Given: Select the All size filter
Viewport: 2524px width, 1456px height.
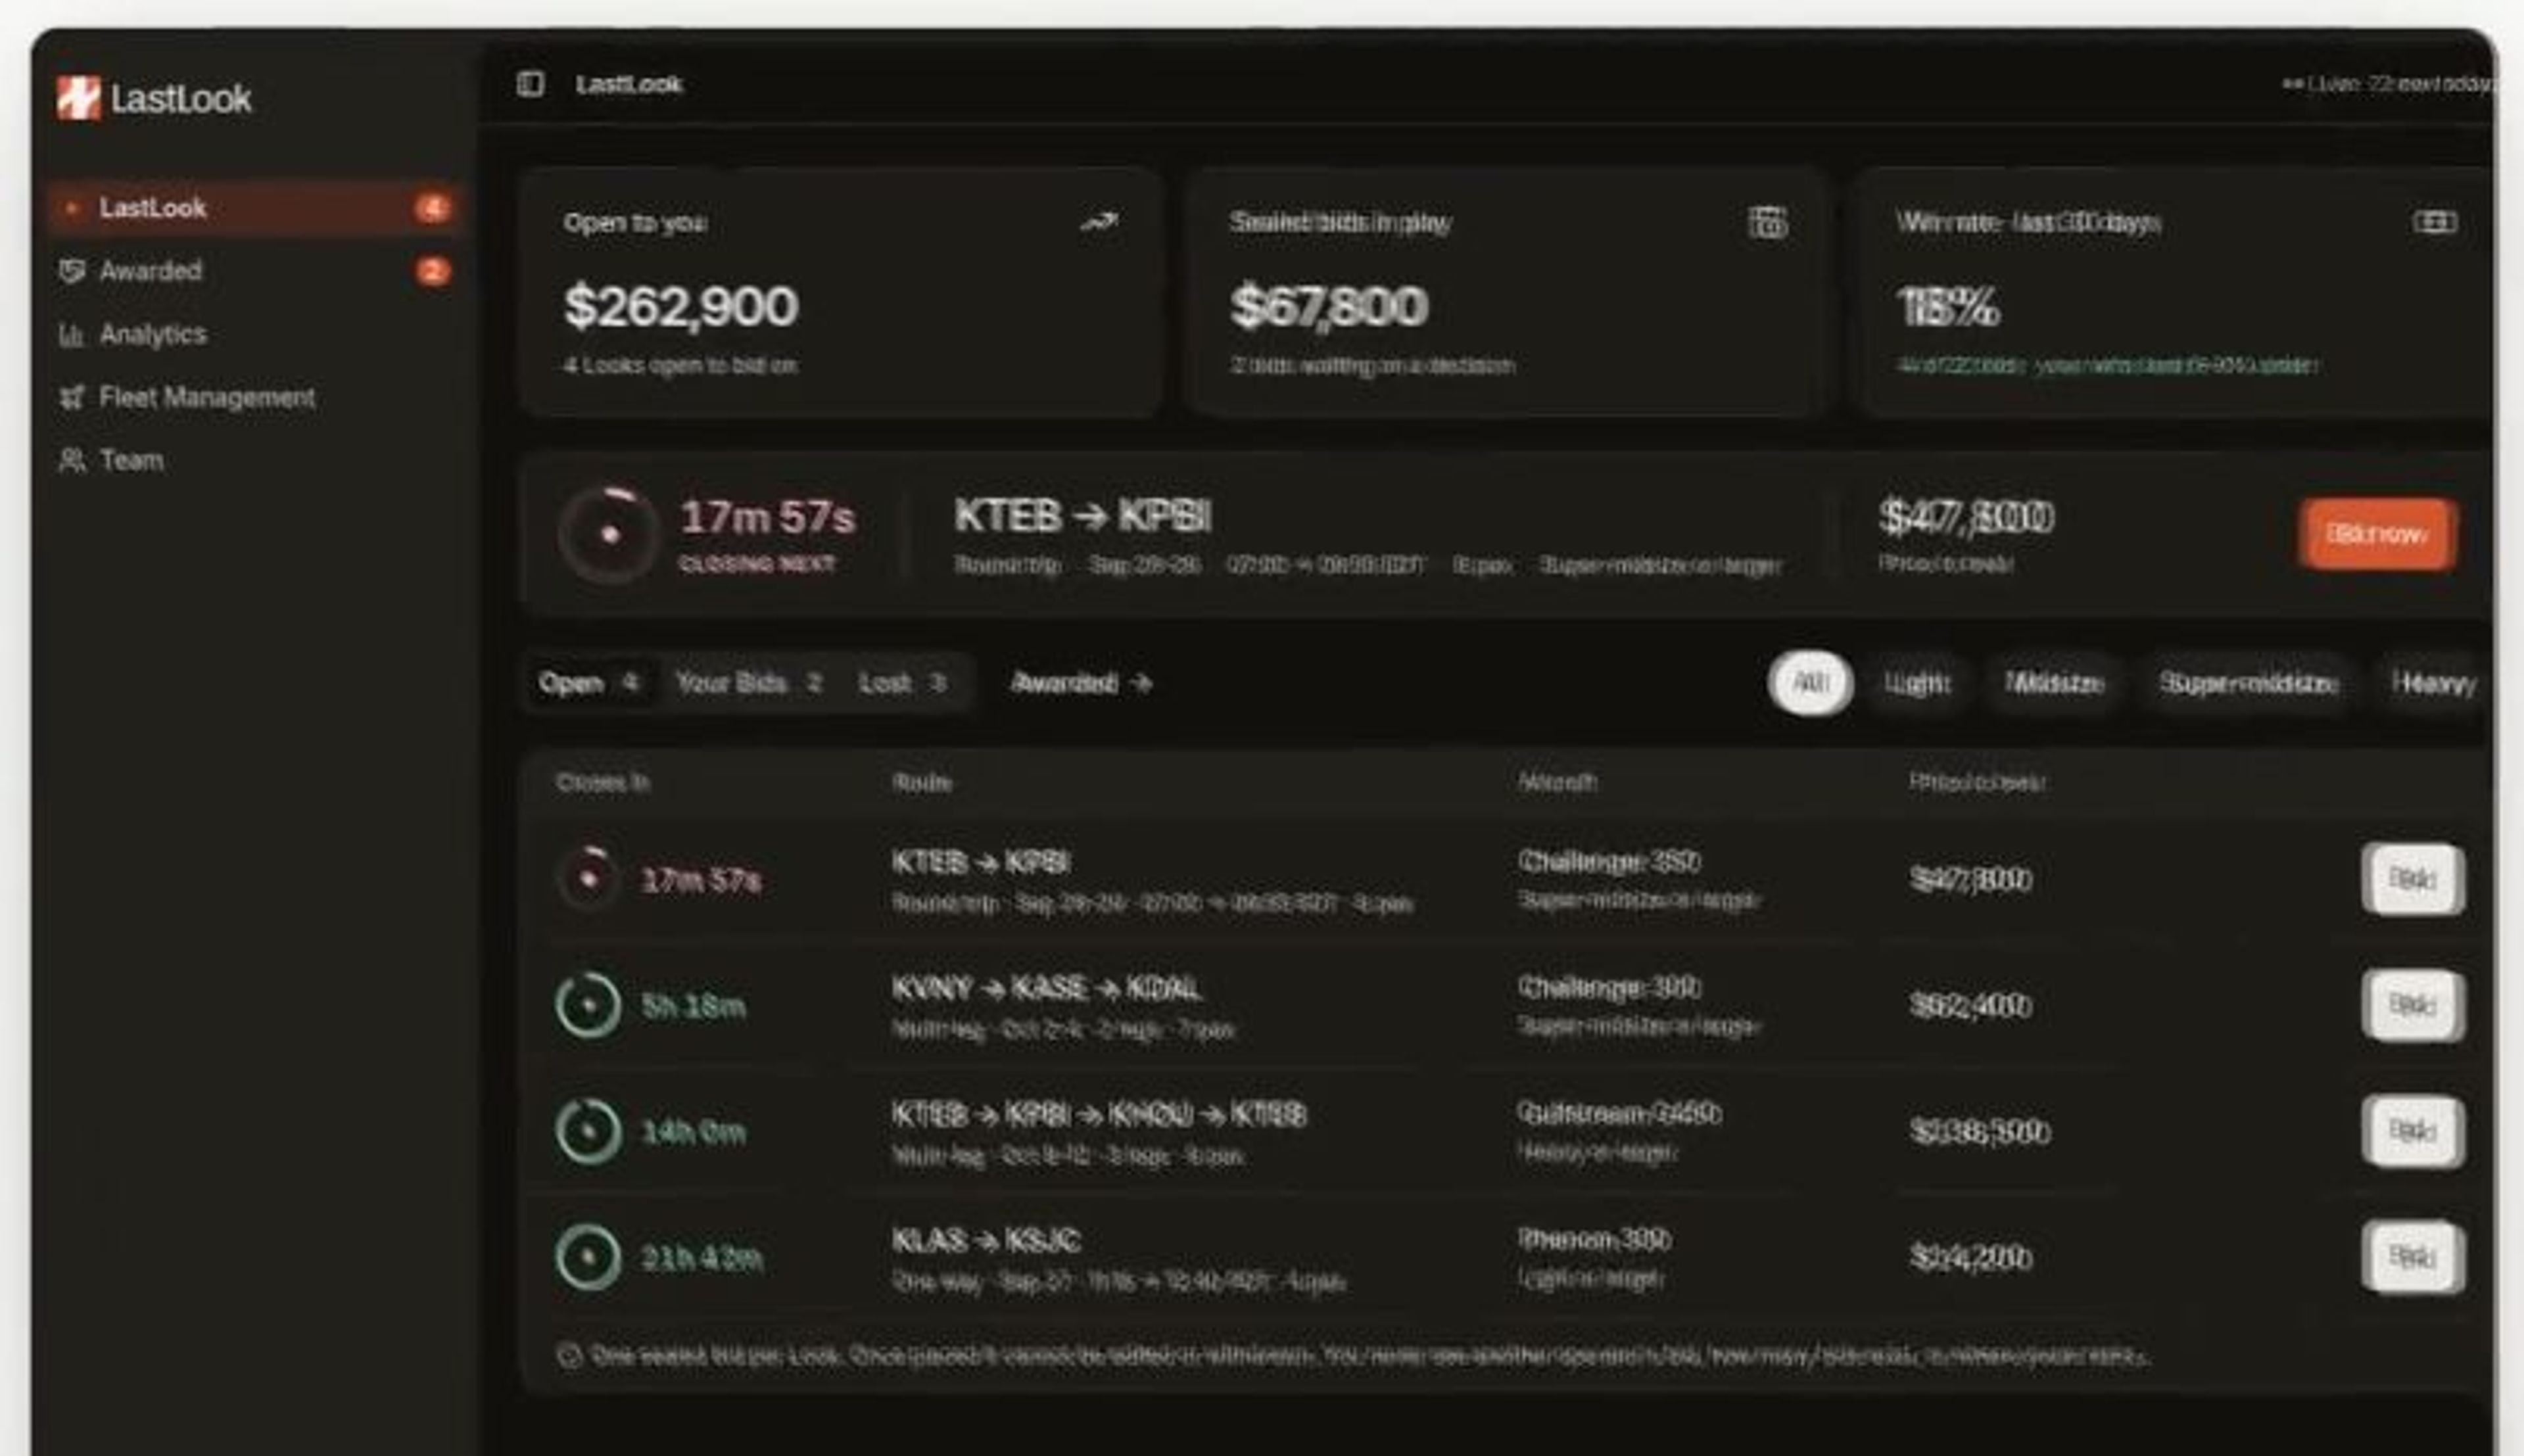Looking at the screenshot, I should (x=1810, y=683).
